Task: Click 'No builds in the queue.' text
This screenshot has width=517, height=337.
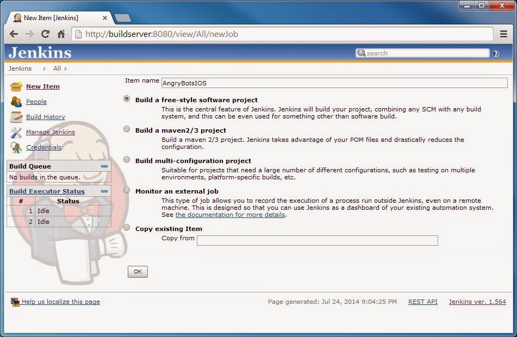Action: click(x=45, y=177)
